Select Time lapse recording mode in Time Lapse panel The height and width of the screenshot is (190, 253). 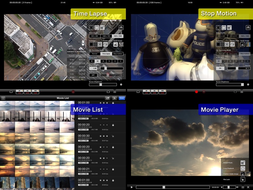click(106, 54)
